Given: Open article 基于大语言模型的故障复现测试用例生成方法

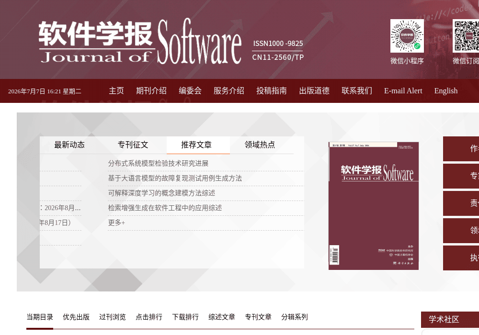Looking at the screenshot, I should pyautogui.click(x=175, y=178).
